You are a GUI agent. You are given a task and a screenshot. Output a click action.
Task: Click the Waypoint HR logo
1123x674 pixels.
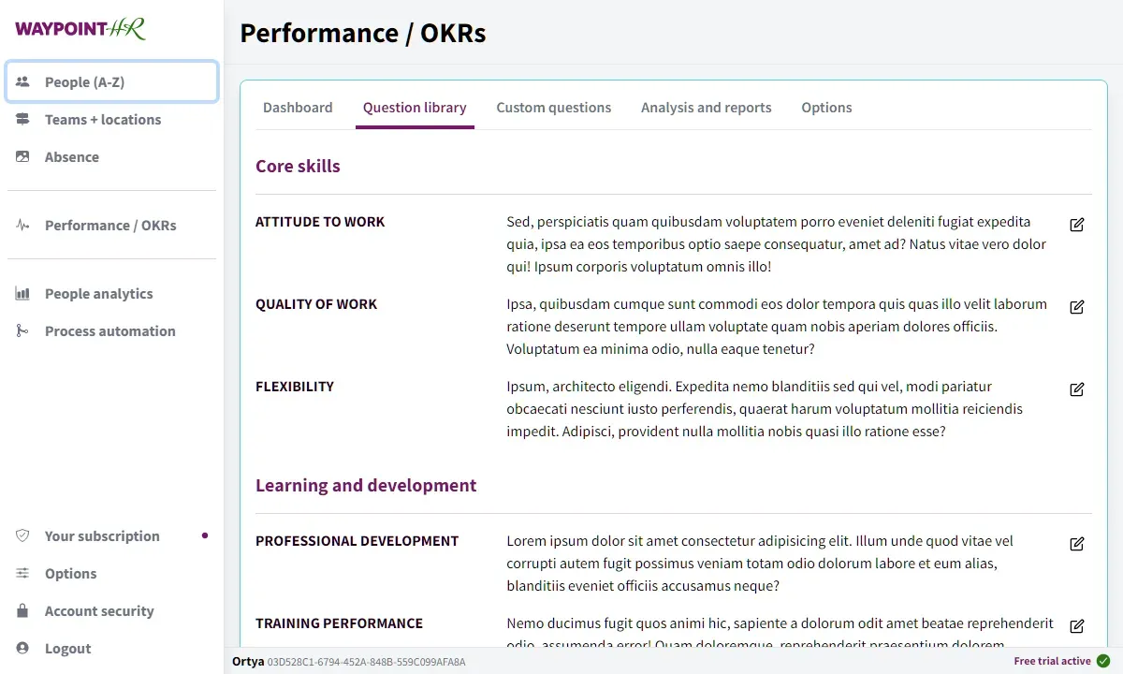pyautogui.click(x=80, y=28)
